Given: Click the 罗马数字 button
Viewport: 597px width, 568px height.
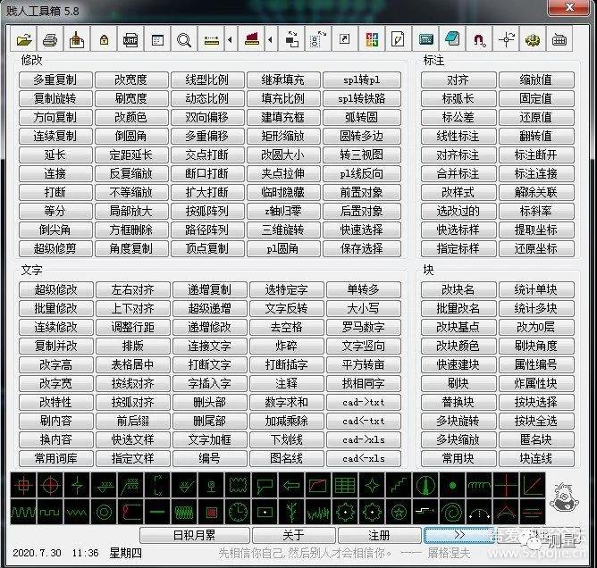Looking at the screenshot, I should click(x=363, y=327).
